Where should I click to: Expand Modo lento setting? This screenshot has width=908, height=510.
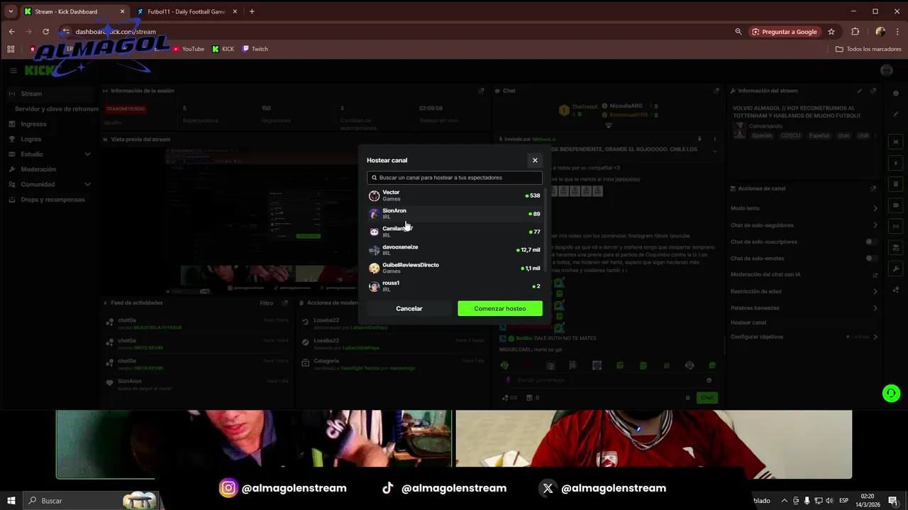coord(804,208)
